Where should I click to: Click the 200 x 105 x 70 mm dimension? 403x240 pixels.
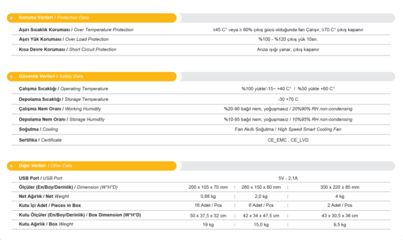coord(208,187)
